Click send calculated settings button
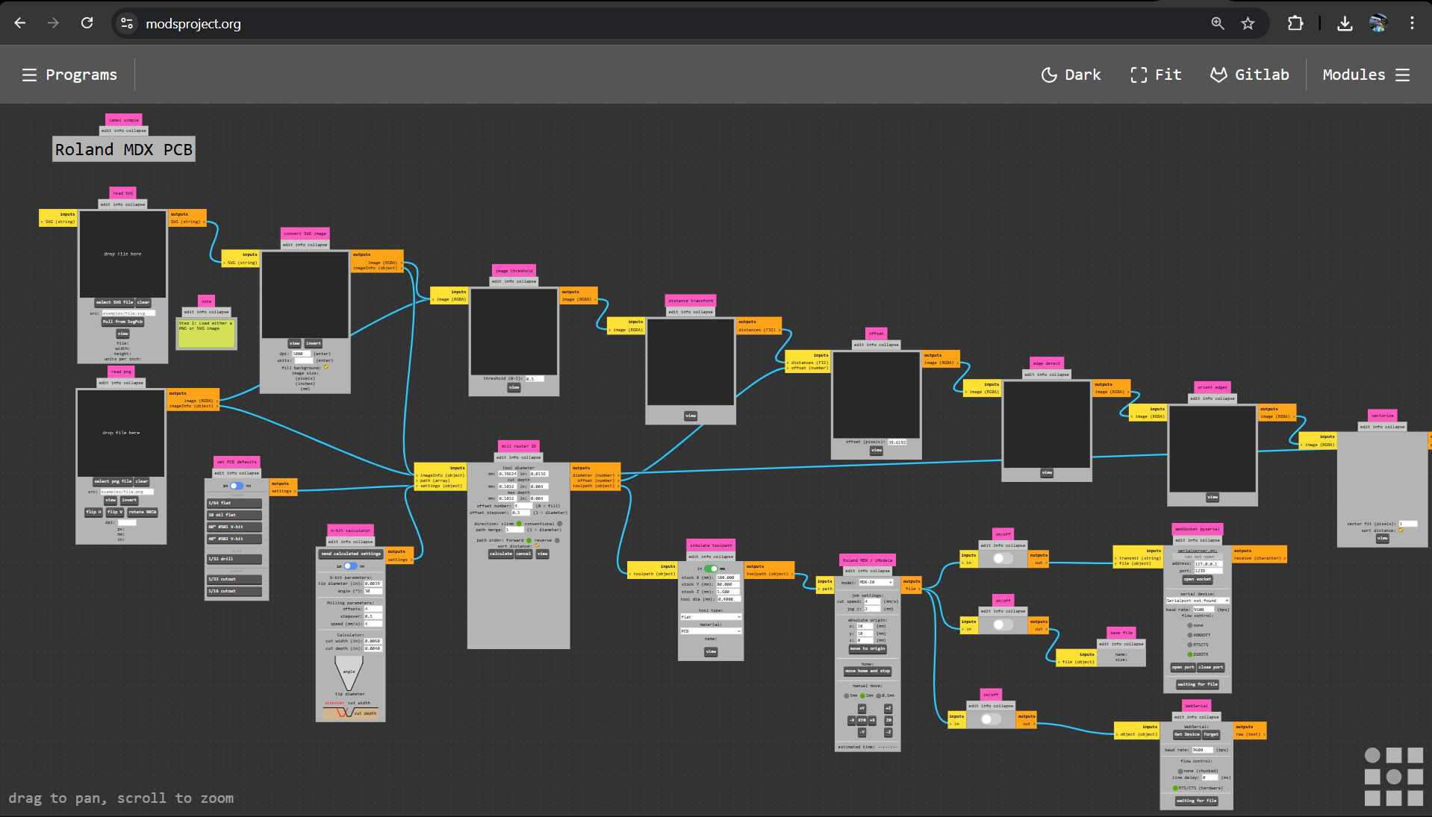1432x817 pixels. coord(351,554)
